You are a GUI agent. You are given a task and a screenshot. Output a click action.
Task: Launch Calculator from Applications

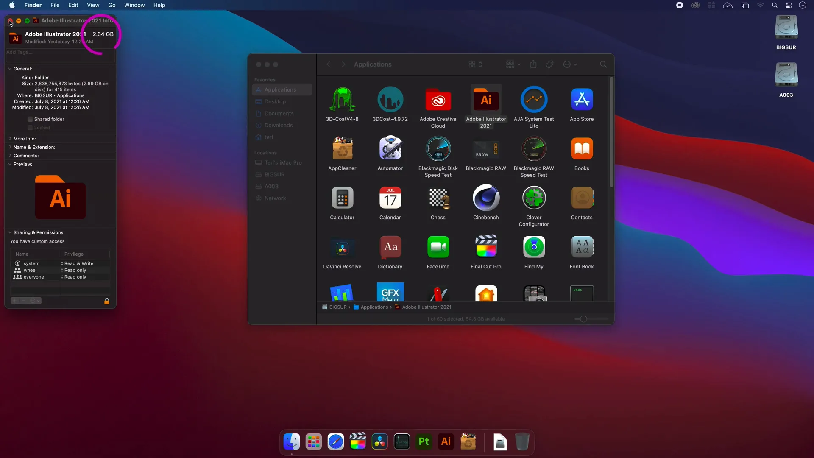[x=342, y=198]
